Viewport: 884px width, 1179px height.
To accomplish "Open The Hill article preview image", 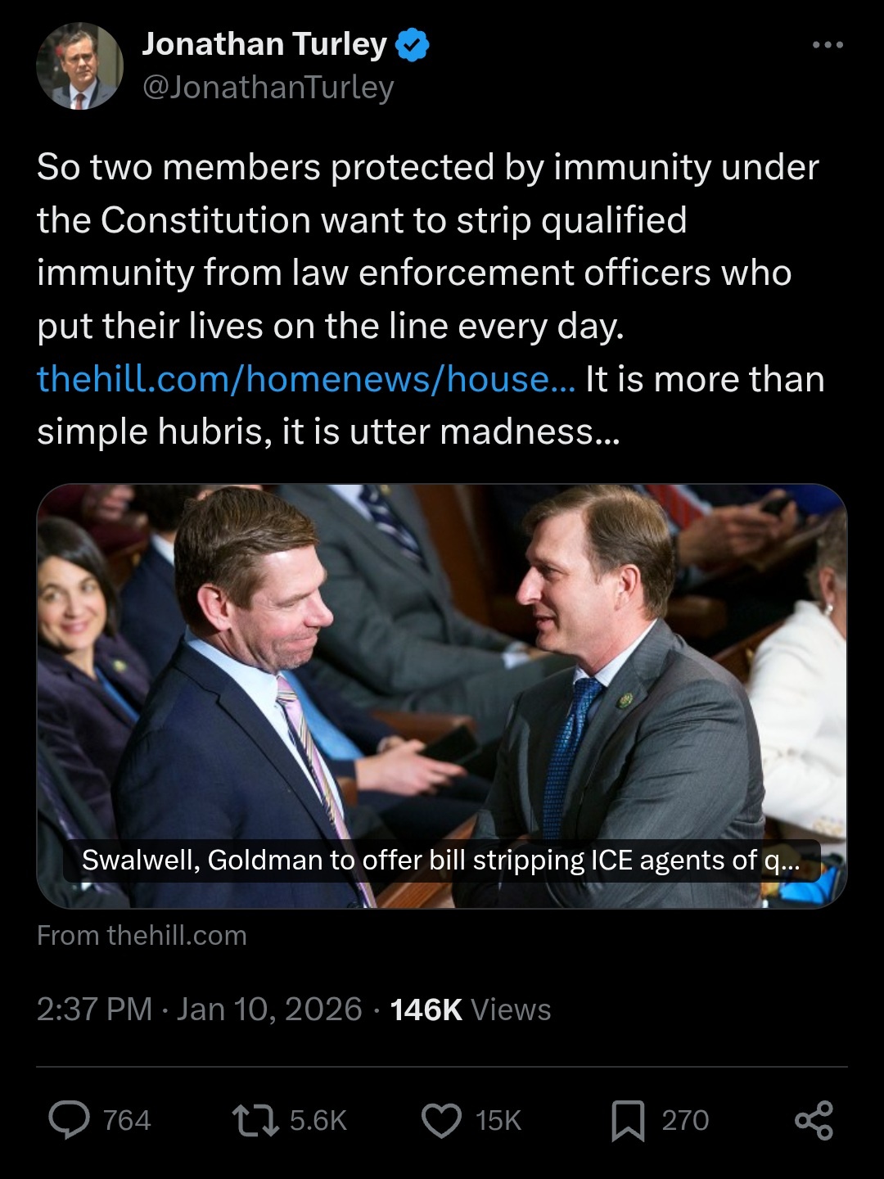I will pyautogui.click(x=442, y=696).
